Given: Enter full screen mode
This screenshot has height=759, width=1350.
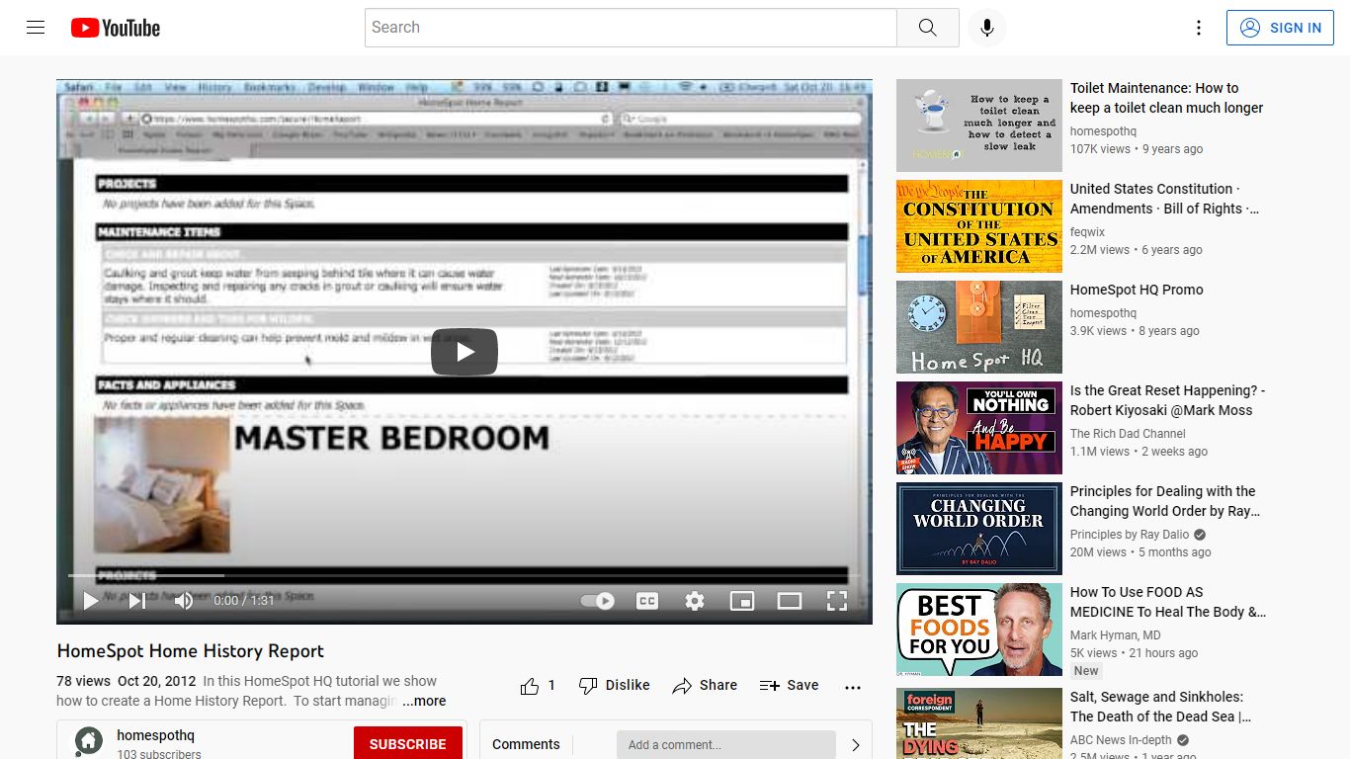Looking at the screenshot, I should pos(837,601).
